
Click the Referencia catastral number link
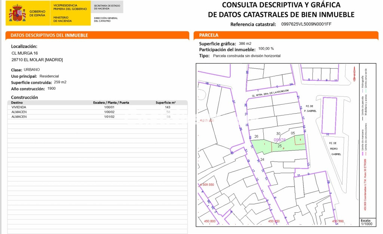tap(305, 23)
